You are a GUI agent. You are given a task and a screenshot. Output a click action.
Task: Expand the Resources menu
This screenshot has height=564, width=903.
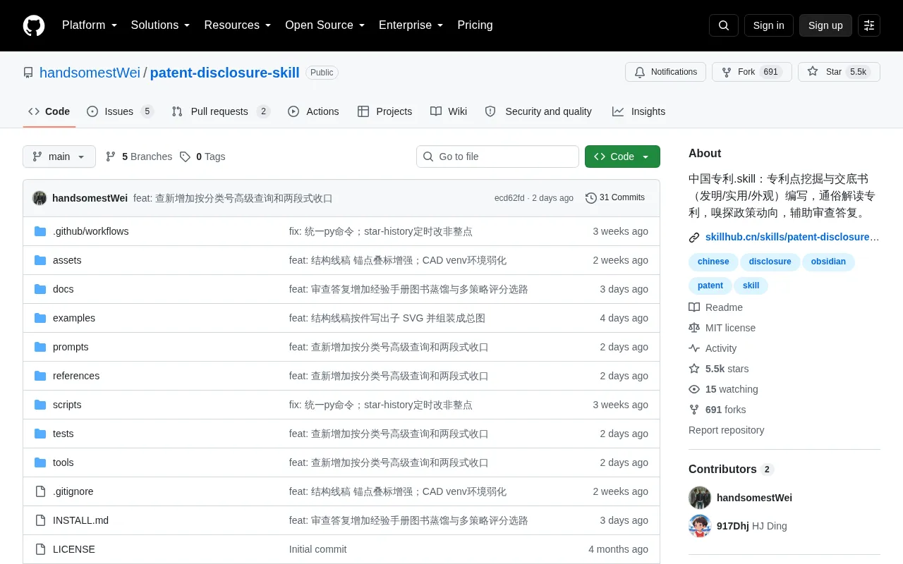click(238, 25)
